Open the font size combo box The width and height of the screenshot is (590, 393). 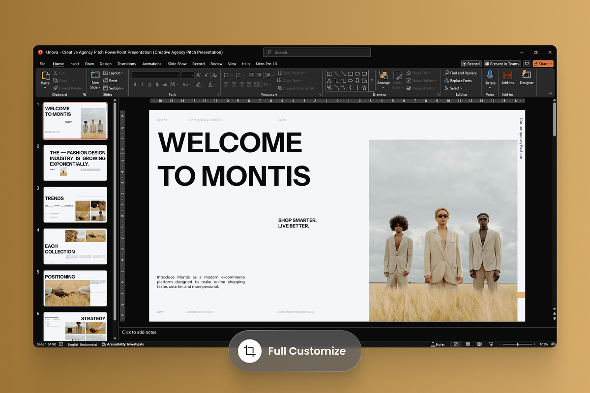pyautogui.click(x=188, y=75)
